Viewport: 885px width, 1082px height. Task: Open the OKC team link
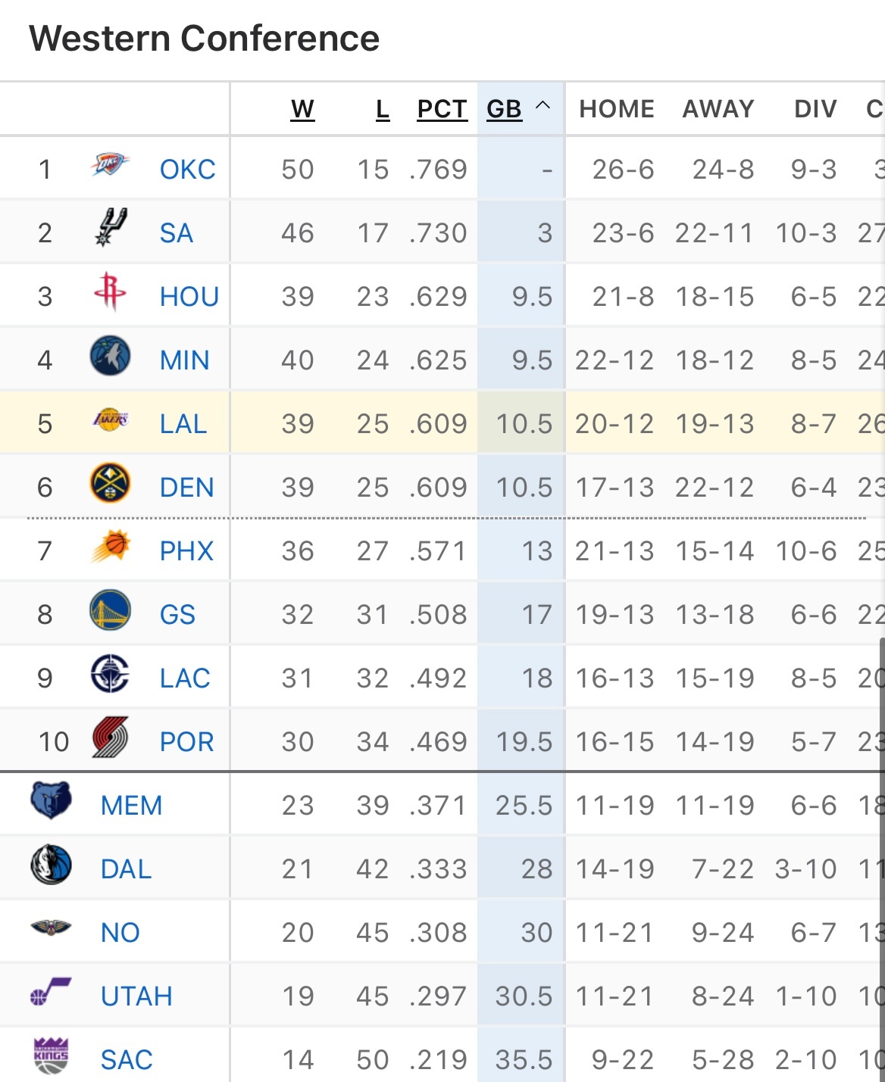pos(187,170)
